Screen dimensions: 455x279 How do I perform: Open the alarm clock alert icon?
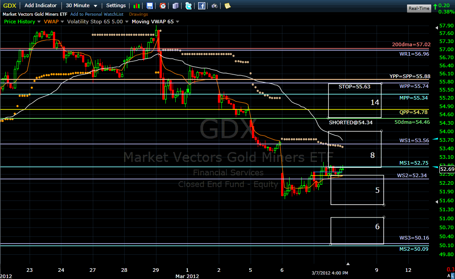163,6
